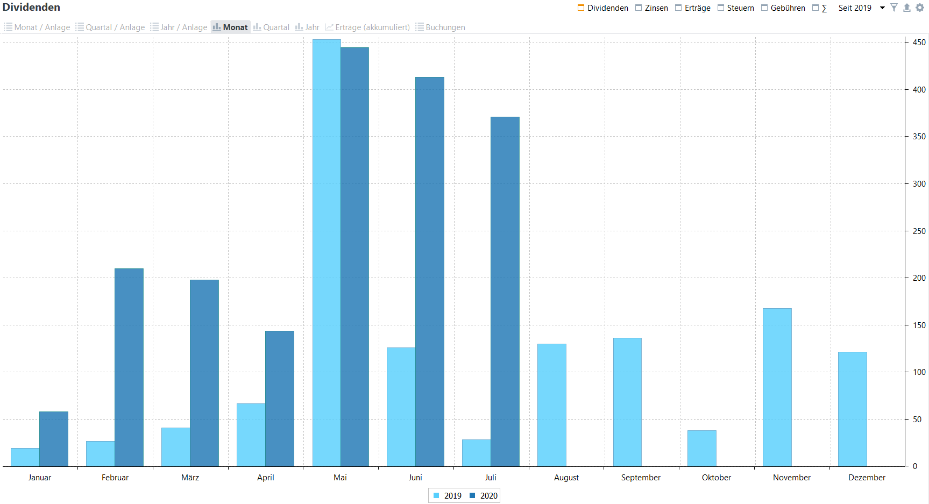Click the 2020 legend color swatch
Screen dimensions: 929x504
[x=472, y=496]
